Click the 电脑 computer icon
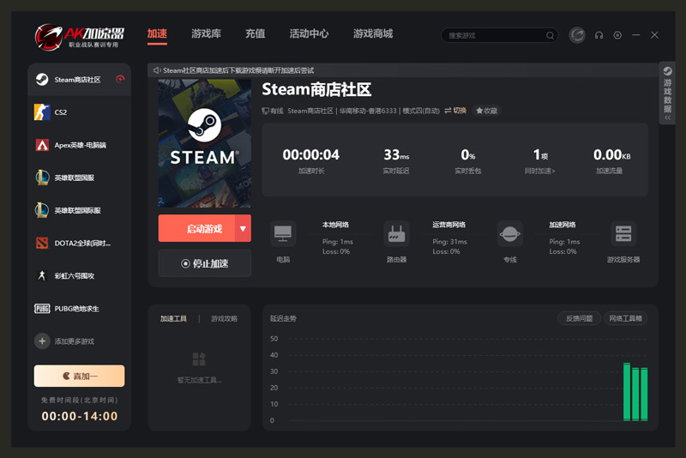The height and width of the screenshot is (458, 686). [x=283, y=233]
